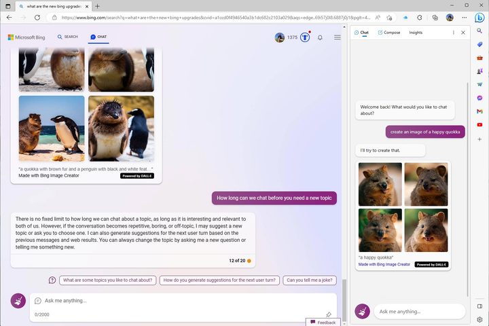This screenshot has height=326, width=489.
Task: Click the sidebar chat vertical scrollbar
Action: point(467,189)
